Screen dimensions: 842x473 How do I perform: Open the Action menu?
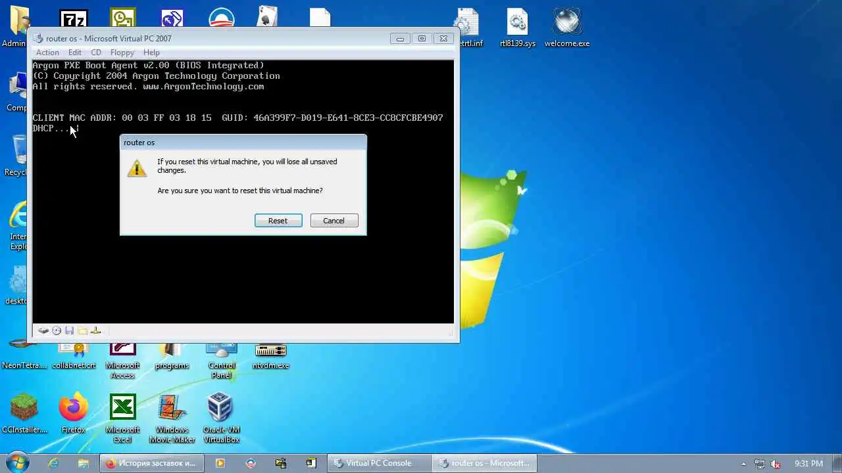[47, 53]
